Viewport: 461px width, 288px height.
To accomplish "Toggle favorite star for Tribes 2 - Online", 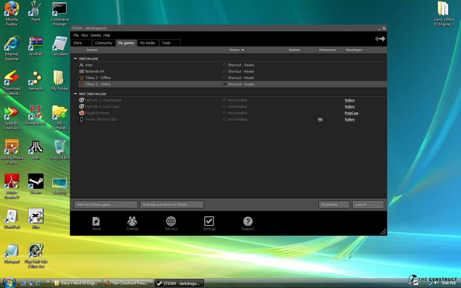I will 224,84.
